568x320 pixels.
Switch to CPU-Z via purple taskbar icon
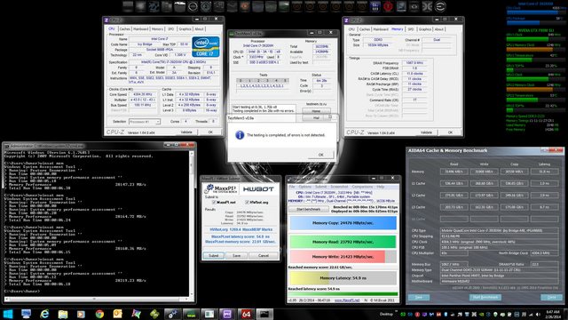click(227, 314)
